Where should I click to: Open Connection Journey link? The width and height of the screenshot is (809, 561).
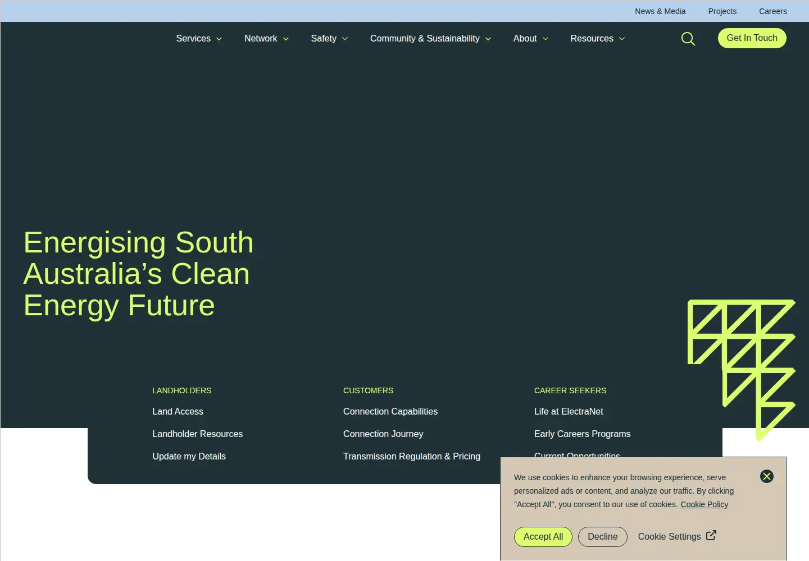pyautogui.click(x=383, y=434)
